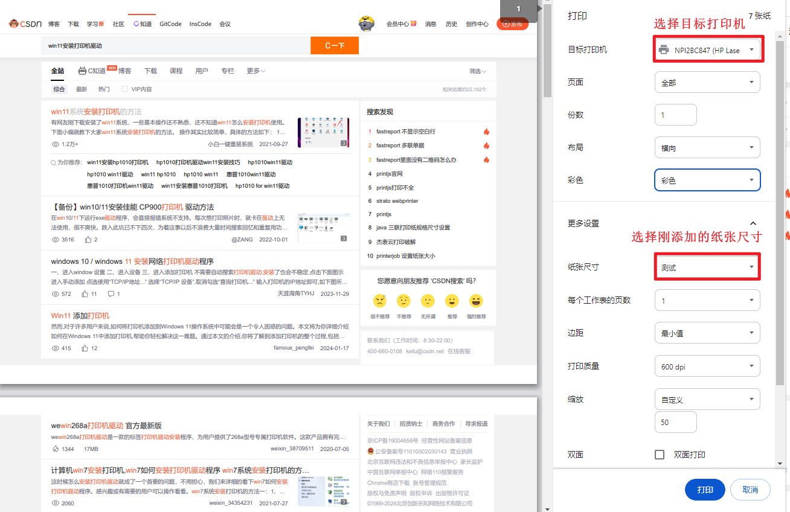Select the 全站 search results tab
Screen dimensions: 790x512
57,71
